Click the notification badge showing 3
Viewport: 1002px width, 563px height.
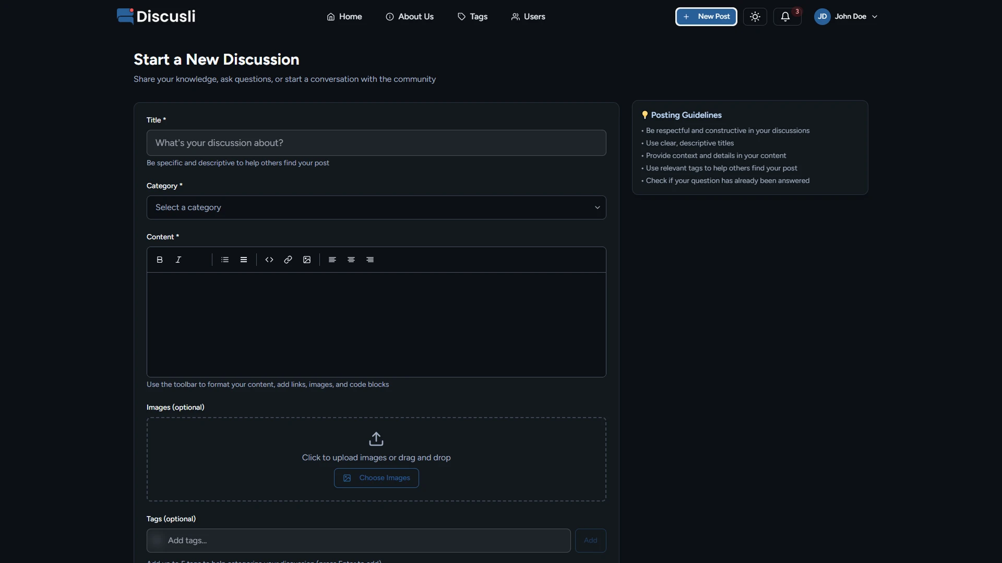pyautogui.click(x=797, y=11)
